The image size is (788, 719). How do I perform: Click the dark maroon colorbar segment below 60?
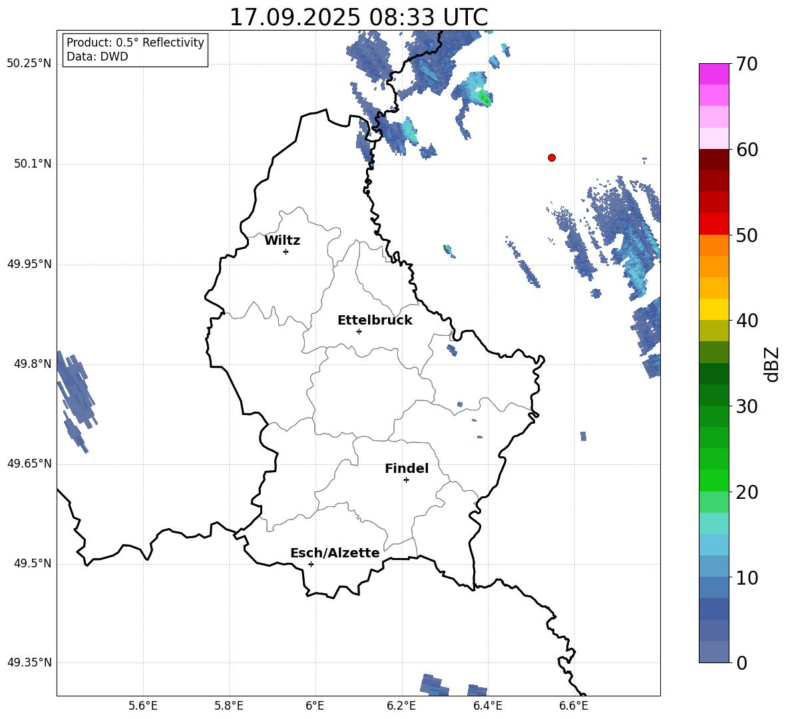click(x=713, y=160)
